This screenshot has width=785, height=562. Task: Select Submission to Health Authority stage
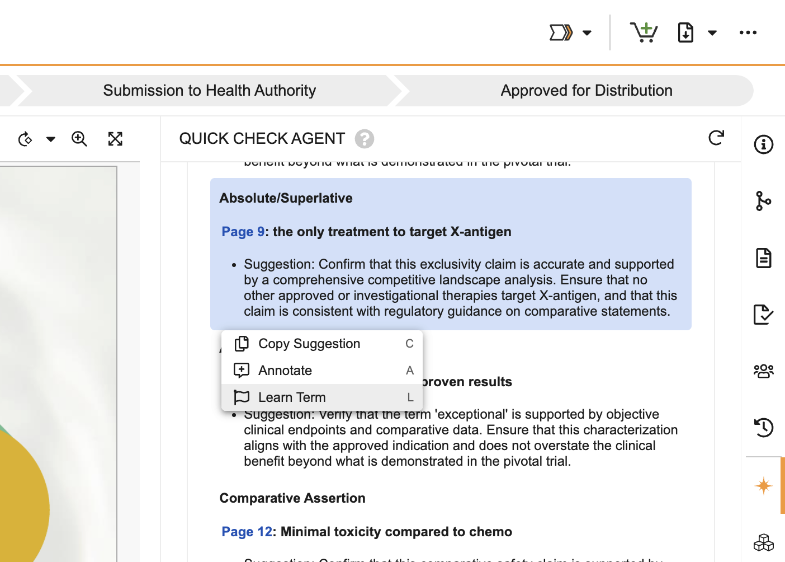click(209, 91)
